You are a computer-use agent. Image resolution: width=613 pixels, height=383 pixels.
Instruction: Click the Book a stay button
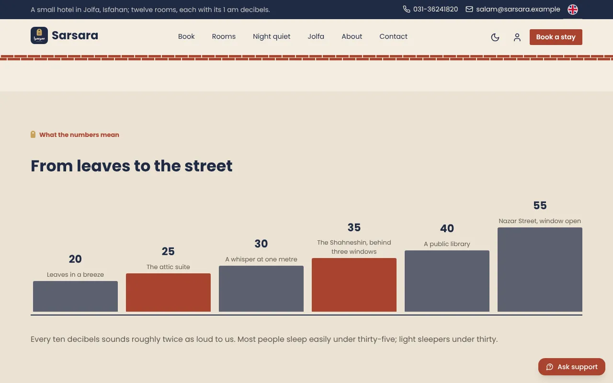point(556,37)
